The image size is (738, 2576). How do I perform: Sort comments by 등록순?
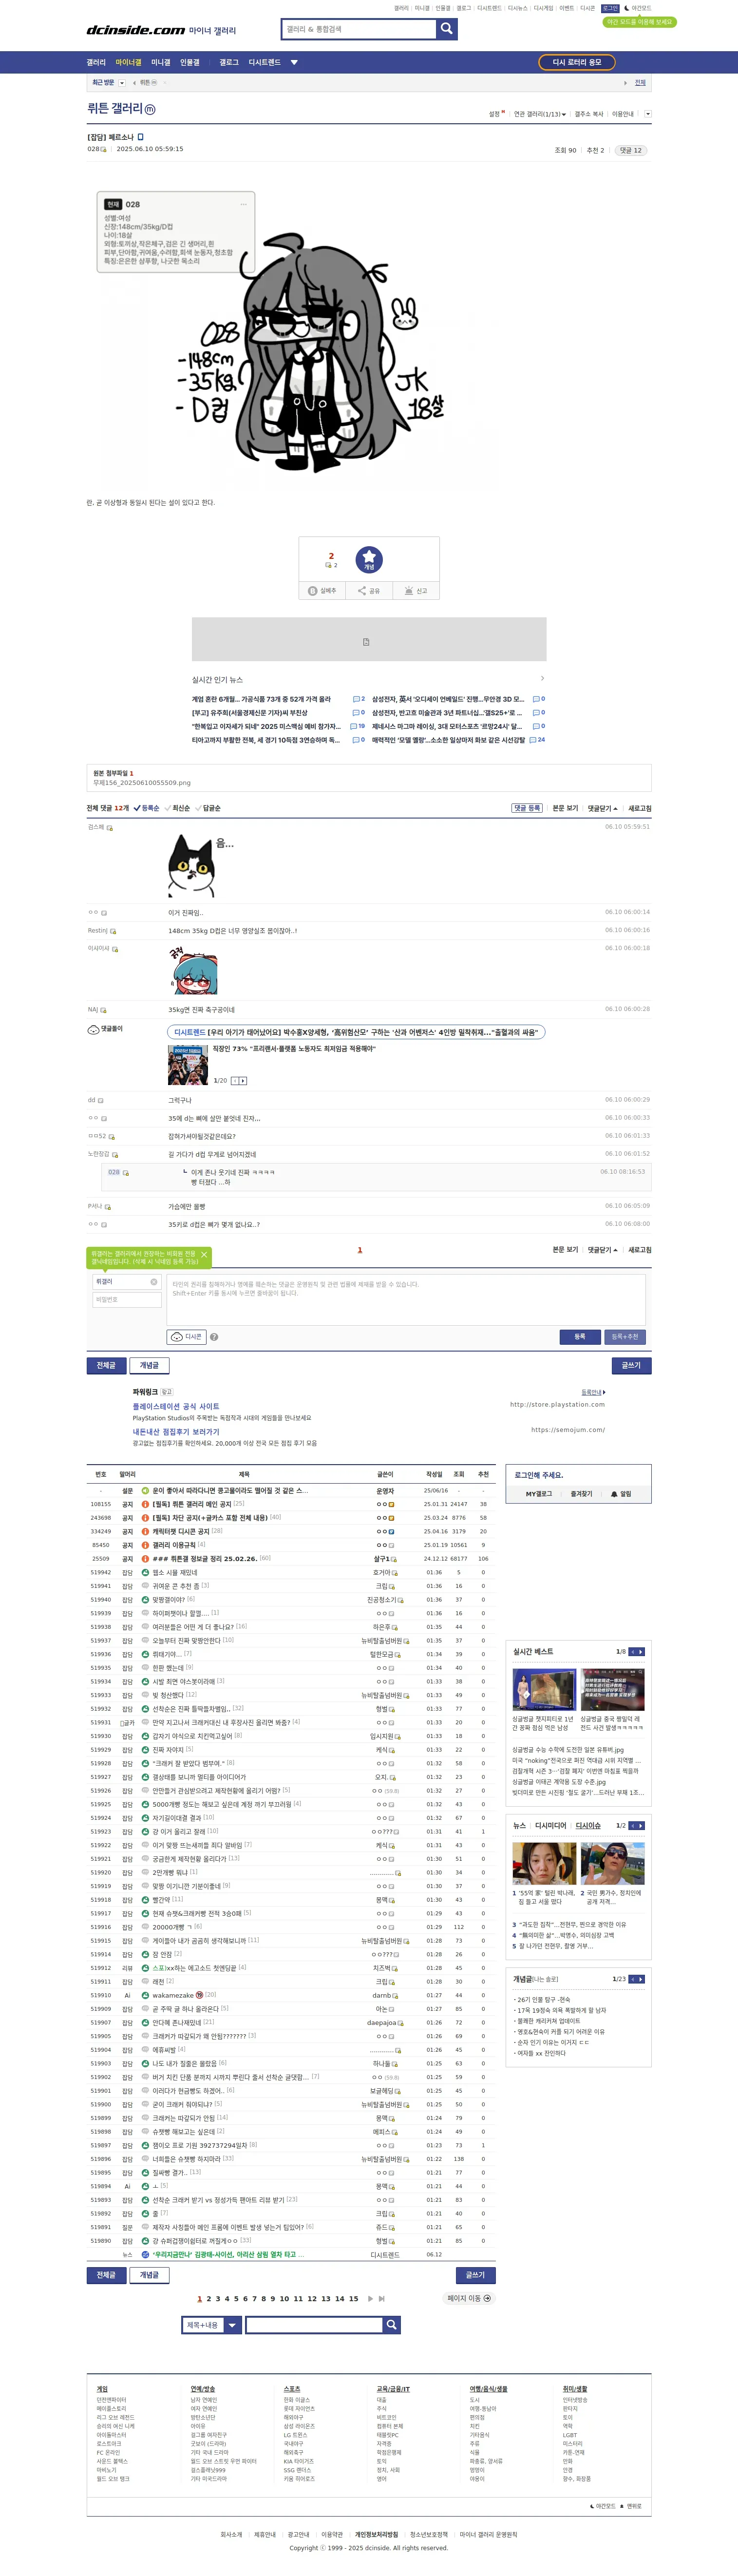coord(147,808)
